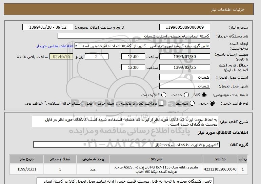Screen dimensions: 261x184
Task: Select the کالا/خدمت radio button
Action: point(164,95)
